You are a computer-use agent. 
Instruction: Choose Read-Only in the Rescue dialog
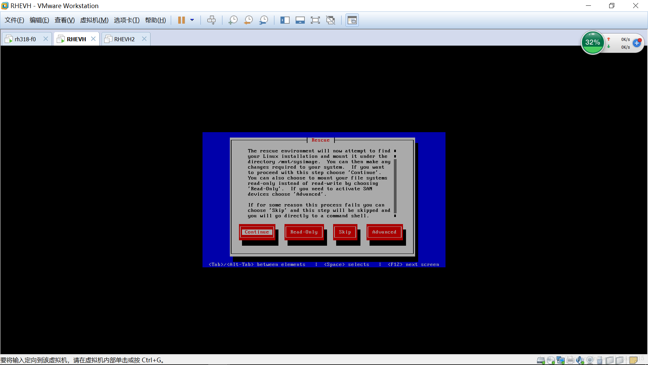pos(304,232)
